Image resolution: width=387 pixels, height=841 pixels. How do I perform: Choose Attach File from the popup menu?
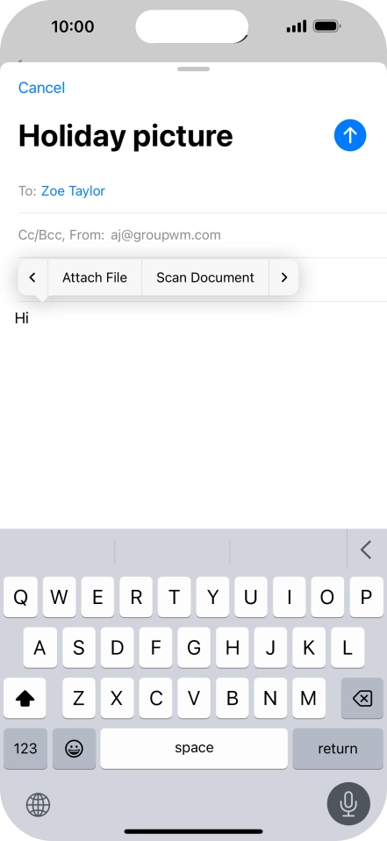pos(95,277)
